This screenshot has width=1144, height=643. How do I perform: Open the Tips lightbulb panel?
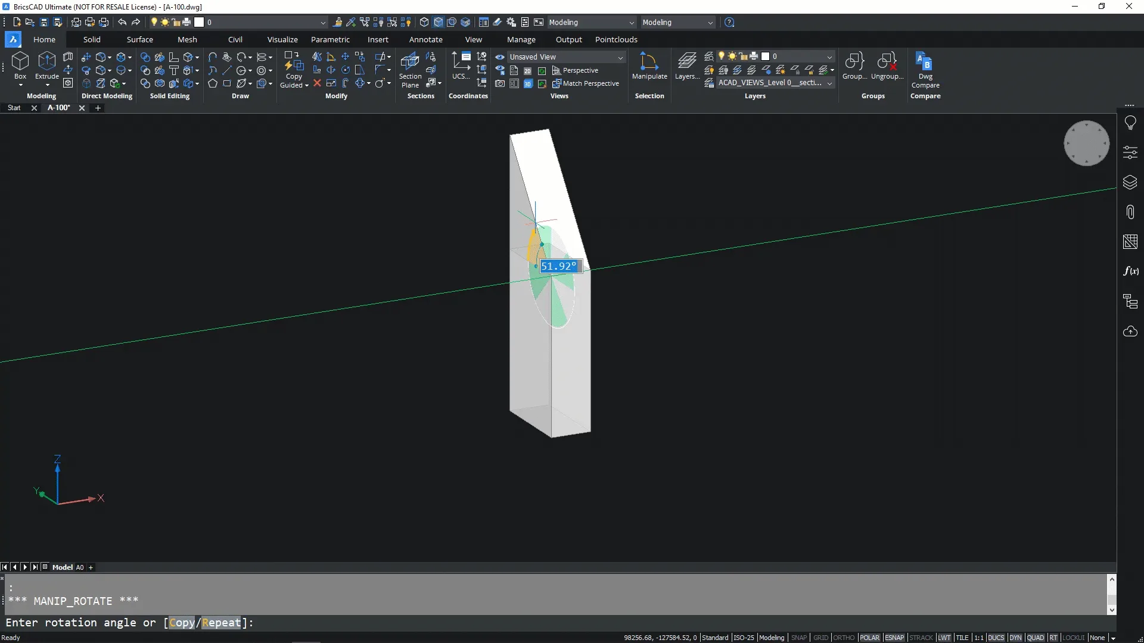tap(1130, 123)
